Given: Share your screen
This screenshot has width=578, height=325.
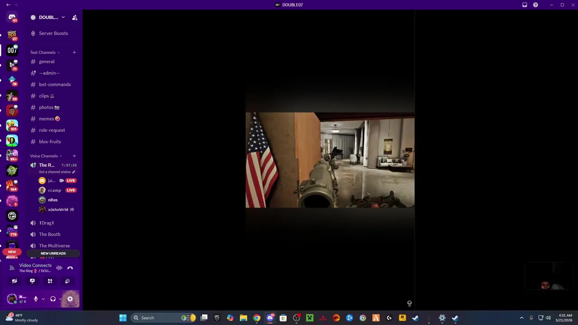Looking at the screenshot, I should click(32, 281).
